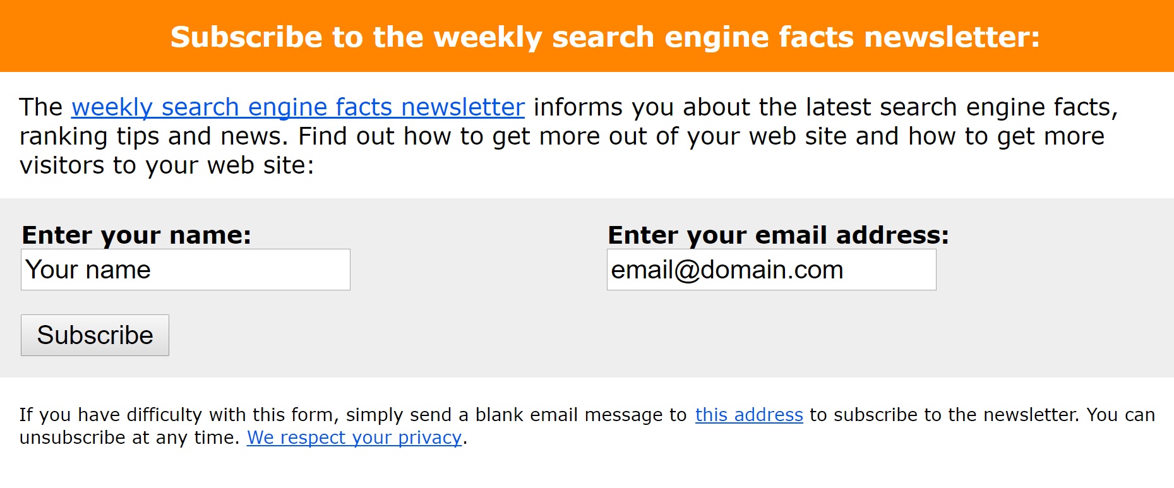Click the "Enter your email address:" label
1174x488 pixels.
point(778,235)
